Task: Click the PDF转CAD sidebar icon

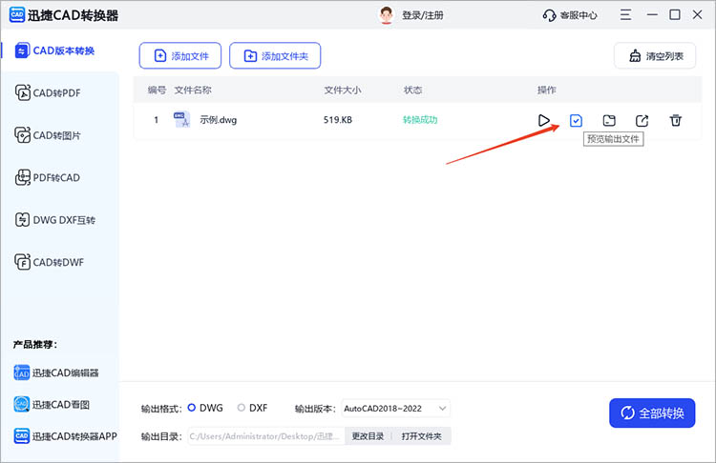Action: click(x=22, y=177)
